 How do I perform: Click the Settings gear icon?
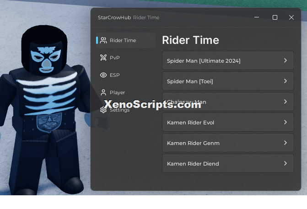click(x=103, y=110)
